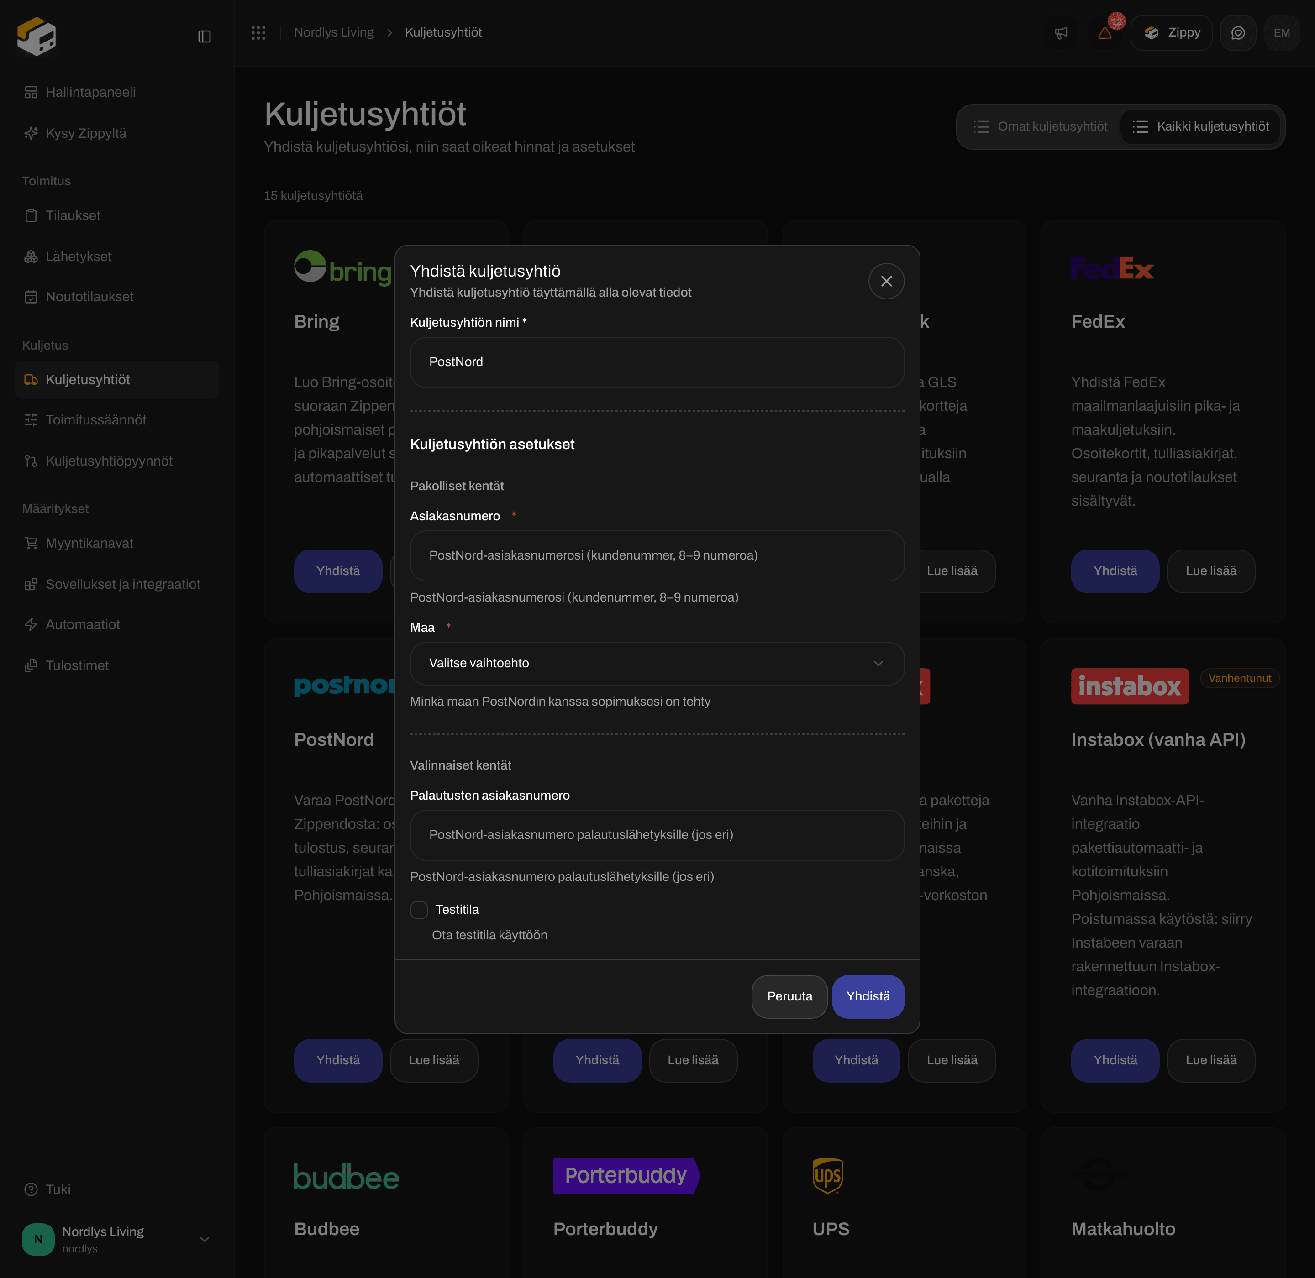Screen dimensions: 1315x1278
Task: Expand Nordlys Living account switcher
Action: [x=117, y=1239]
